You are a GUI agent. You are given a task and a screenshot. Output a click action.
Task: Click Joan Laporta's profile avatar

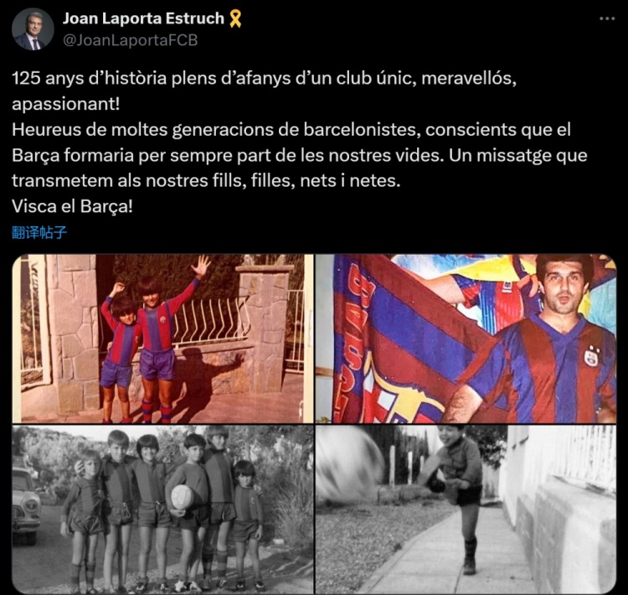(x=33, y=29)
